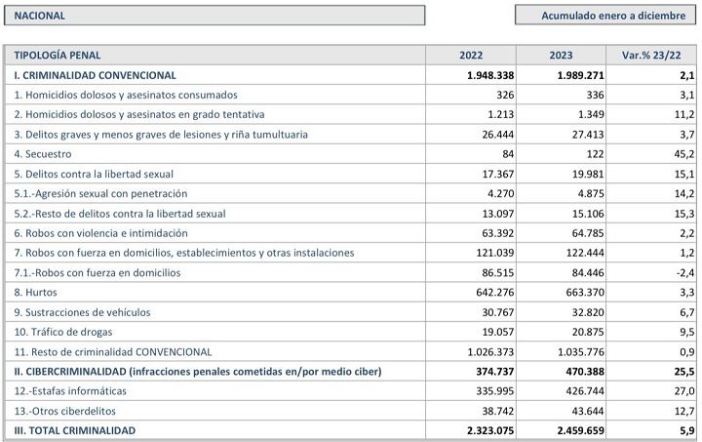Image resolution: width=702 pixels, height=442 pixels.
Task: Click the 426.744 value for Estafas informáticas
Action: 585,391
